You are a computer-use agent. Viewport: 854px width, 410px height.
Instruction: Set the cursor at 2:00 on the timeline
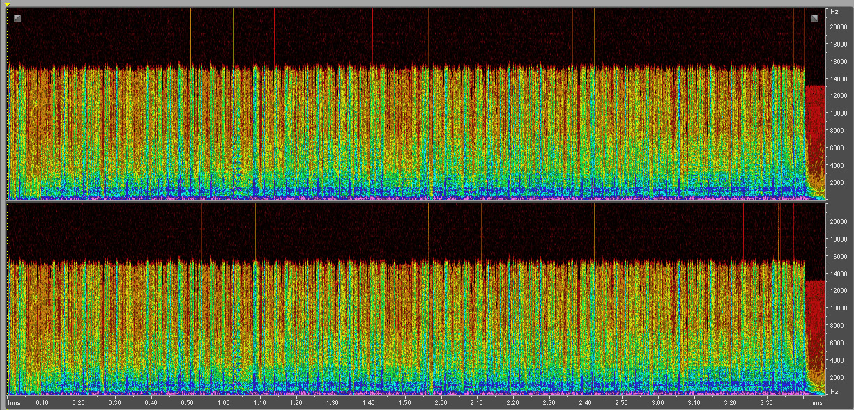click(x=441, y=403)
